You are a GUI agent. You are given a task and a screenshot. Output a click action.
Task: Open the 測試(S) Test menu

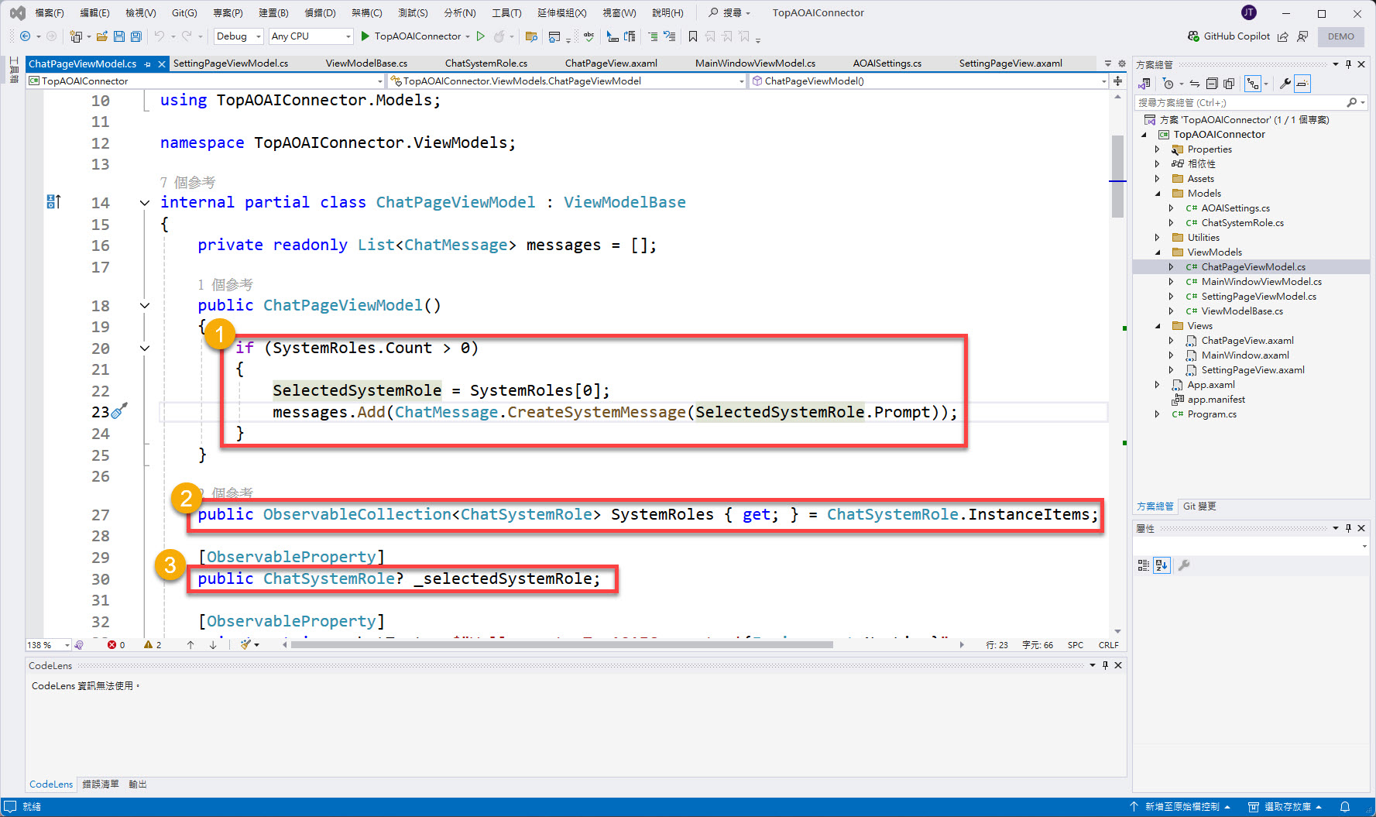(x=413, y=13)
